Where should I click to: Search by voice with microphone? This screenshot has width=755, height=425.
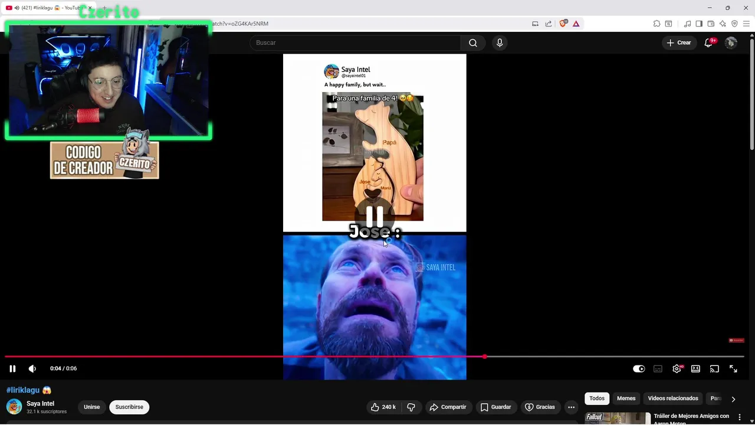[500, 42]
